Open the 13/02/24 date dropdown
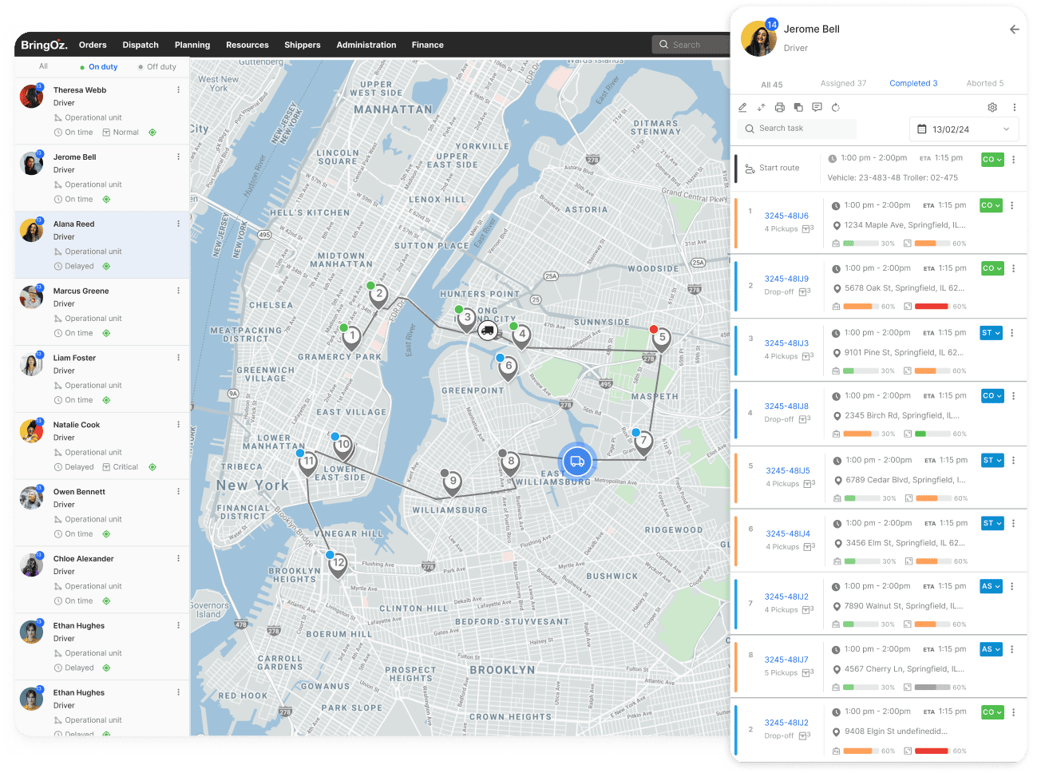 (964, 129)
